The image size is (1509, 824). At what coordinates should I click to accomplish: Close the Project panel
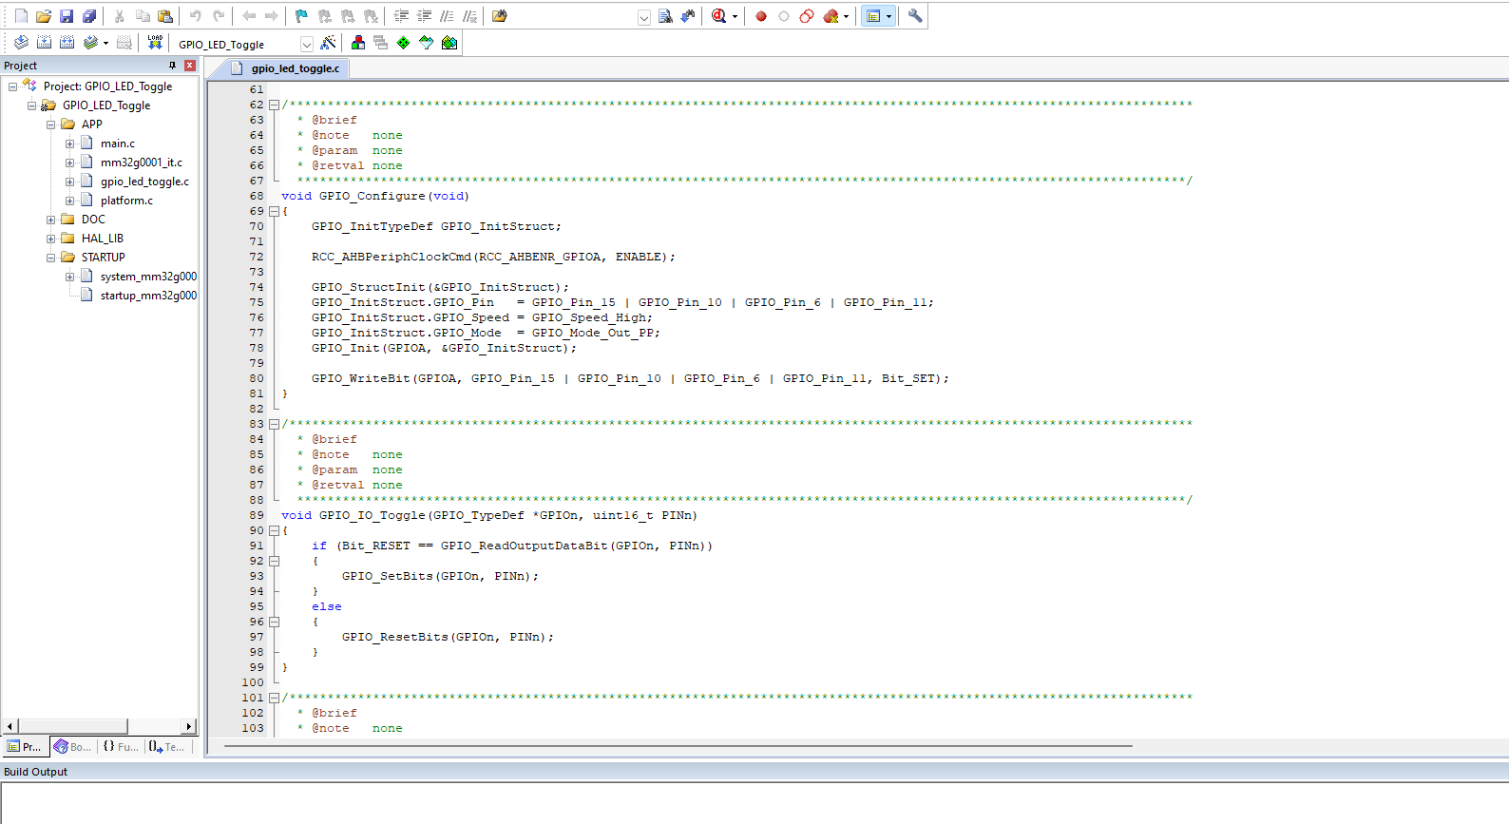coord(190,66)
